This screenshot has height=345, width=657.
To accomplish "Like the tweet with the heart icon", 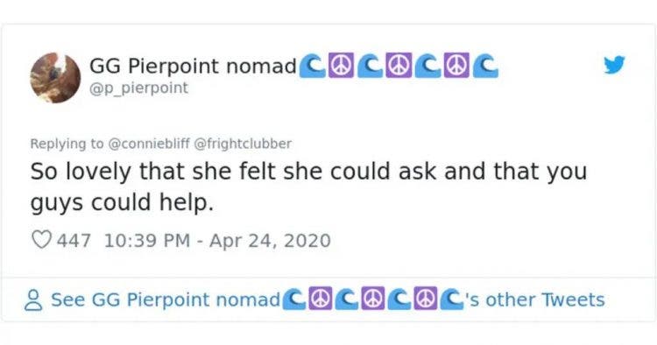I will 41,240.
